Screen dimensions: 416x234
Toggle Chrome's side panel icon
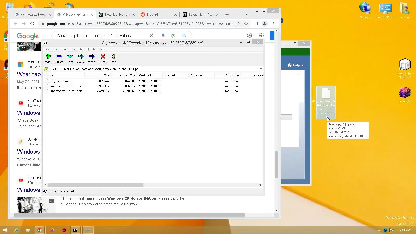[x=256, y=24]
